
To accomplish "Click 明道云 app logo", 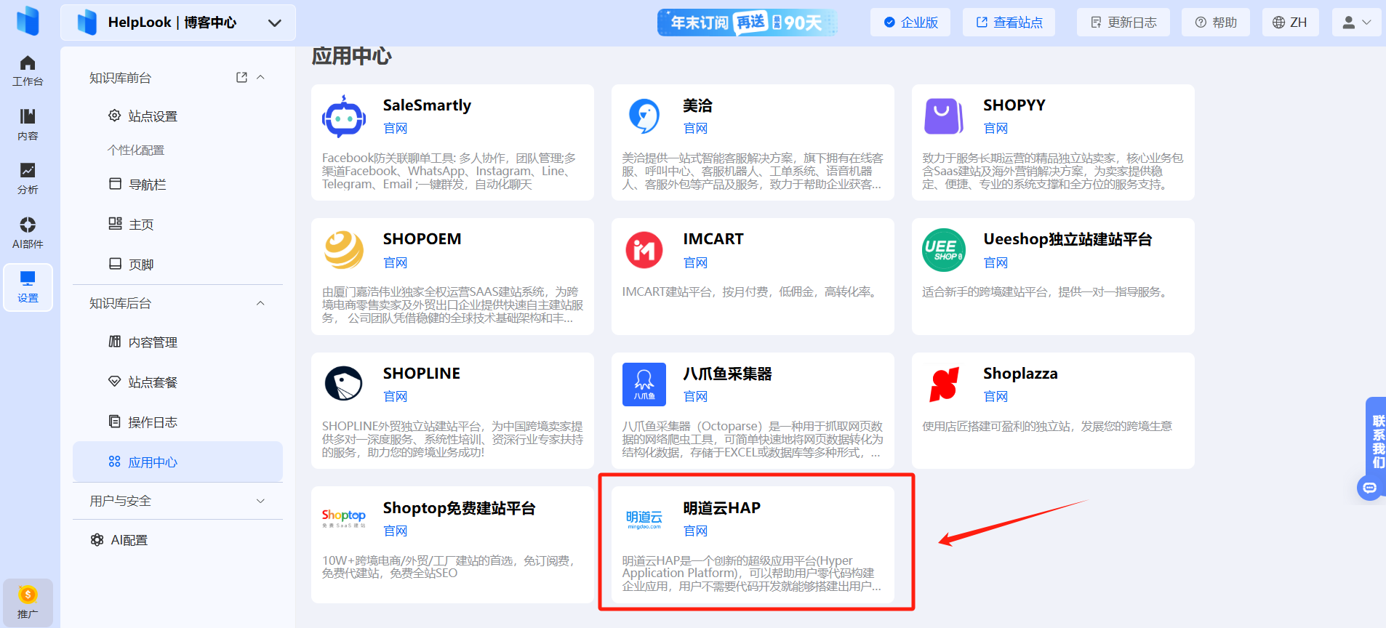I will pyautogui.click(x=644, y=519).
